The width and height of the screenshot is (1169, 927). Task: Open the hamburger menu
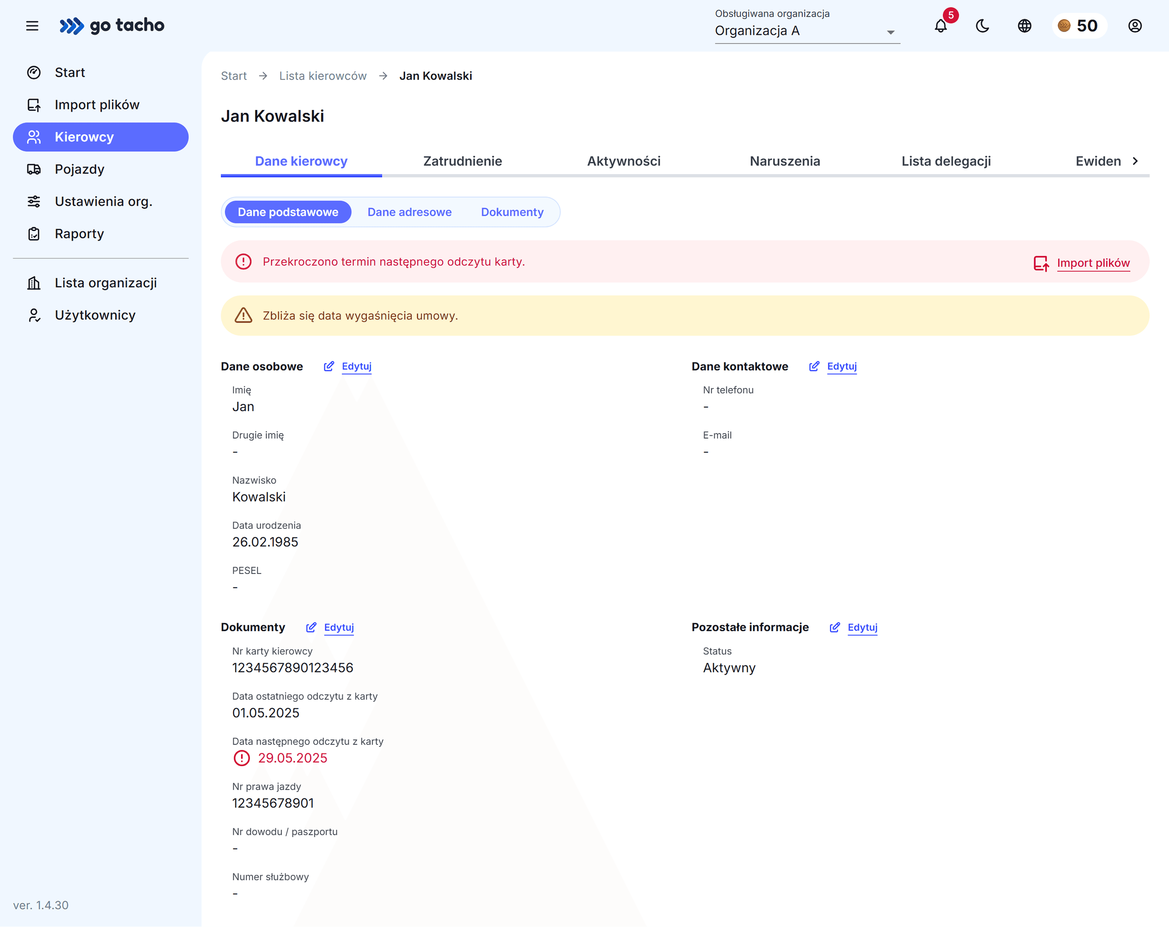[32, 26]
